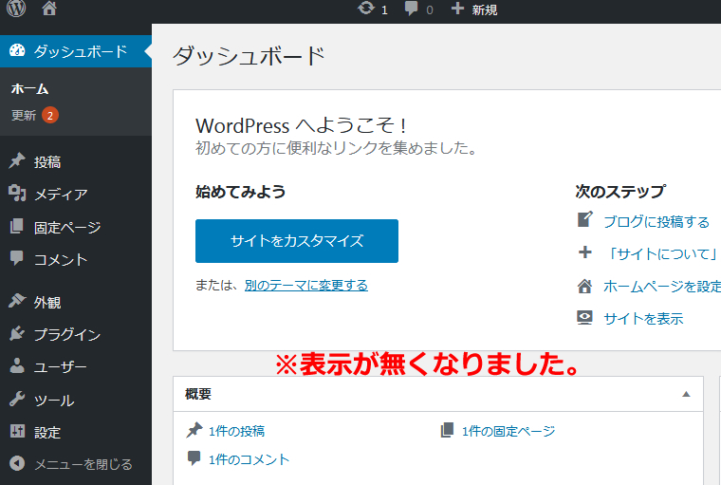Open 1件の投稿 link
Screen dimensions: 721x485
(x=236, y=431)
